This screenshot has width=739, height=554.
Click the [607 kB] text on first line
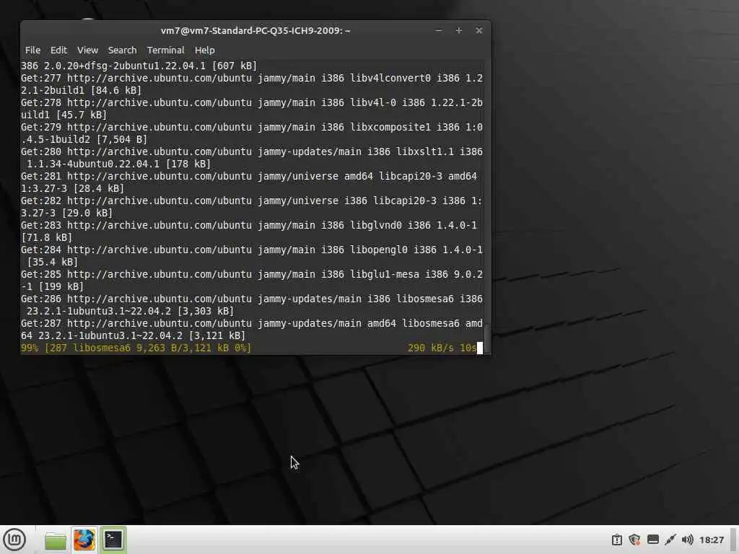click(x=235, y=66)
